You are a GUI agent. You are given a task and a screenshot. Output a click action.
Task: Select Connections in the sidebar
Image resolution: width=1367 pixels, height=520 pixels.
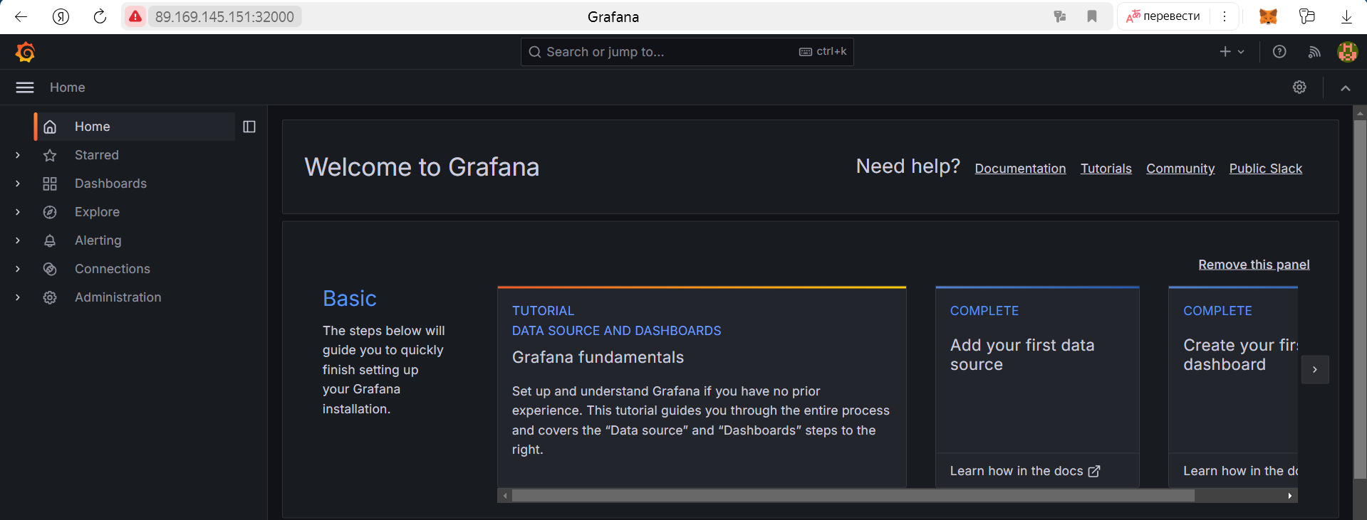pos(113,269)
